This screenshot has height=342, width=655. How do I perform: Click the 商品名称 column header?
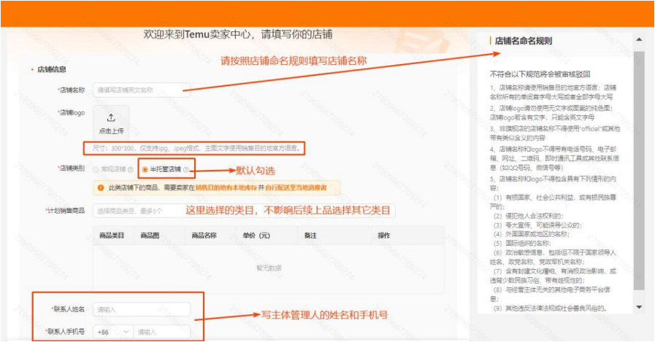pyautogui.click(x=204, y=236)
